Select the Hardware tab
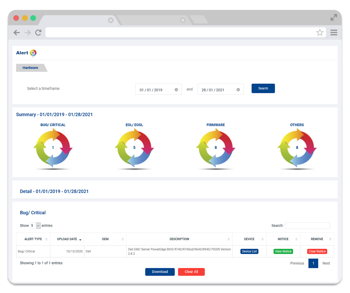The image size is (350, 293). pyautogui.click(x=30, y=68)
